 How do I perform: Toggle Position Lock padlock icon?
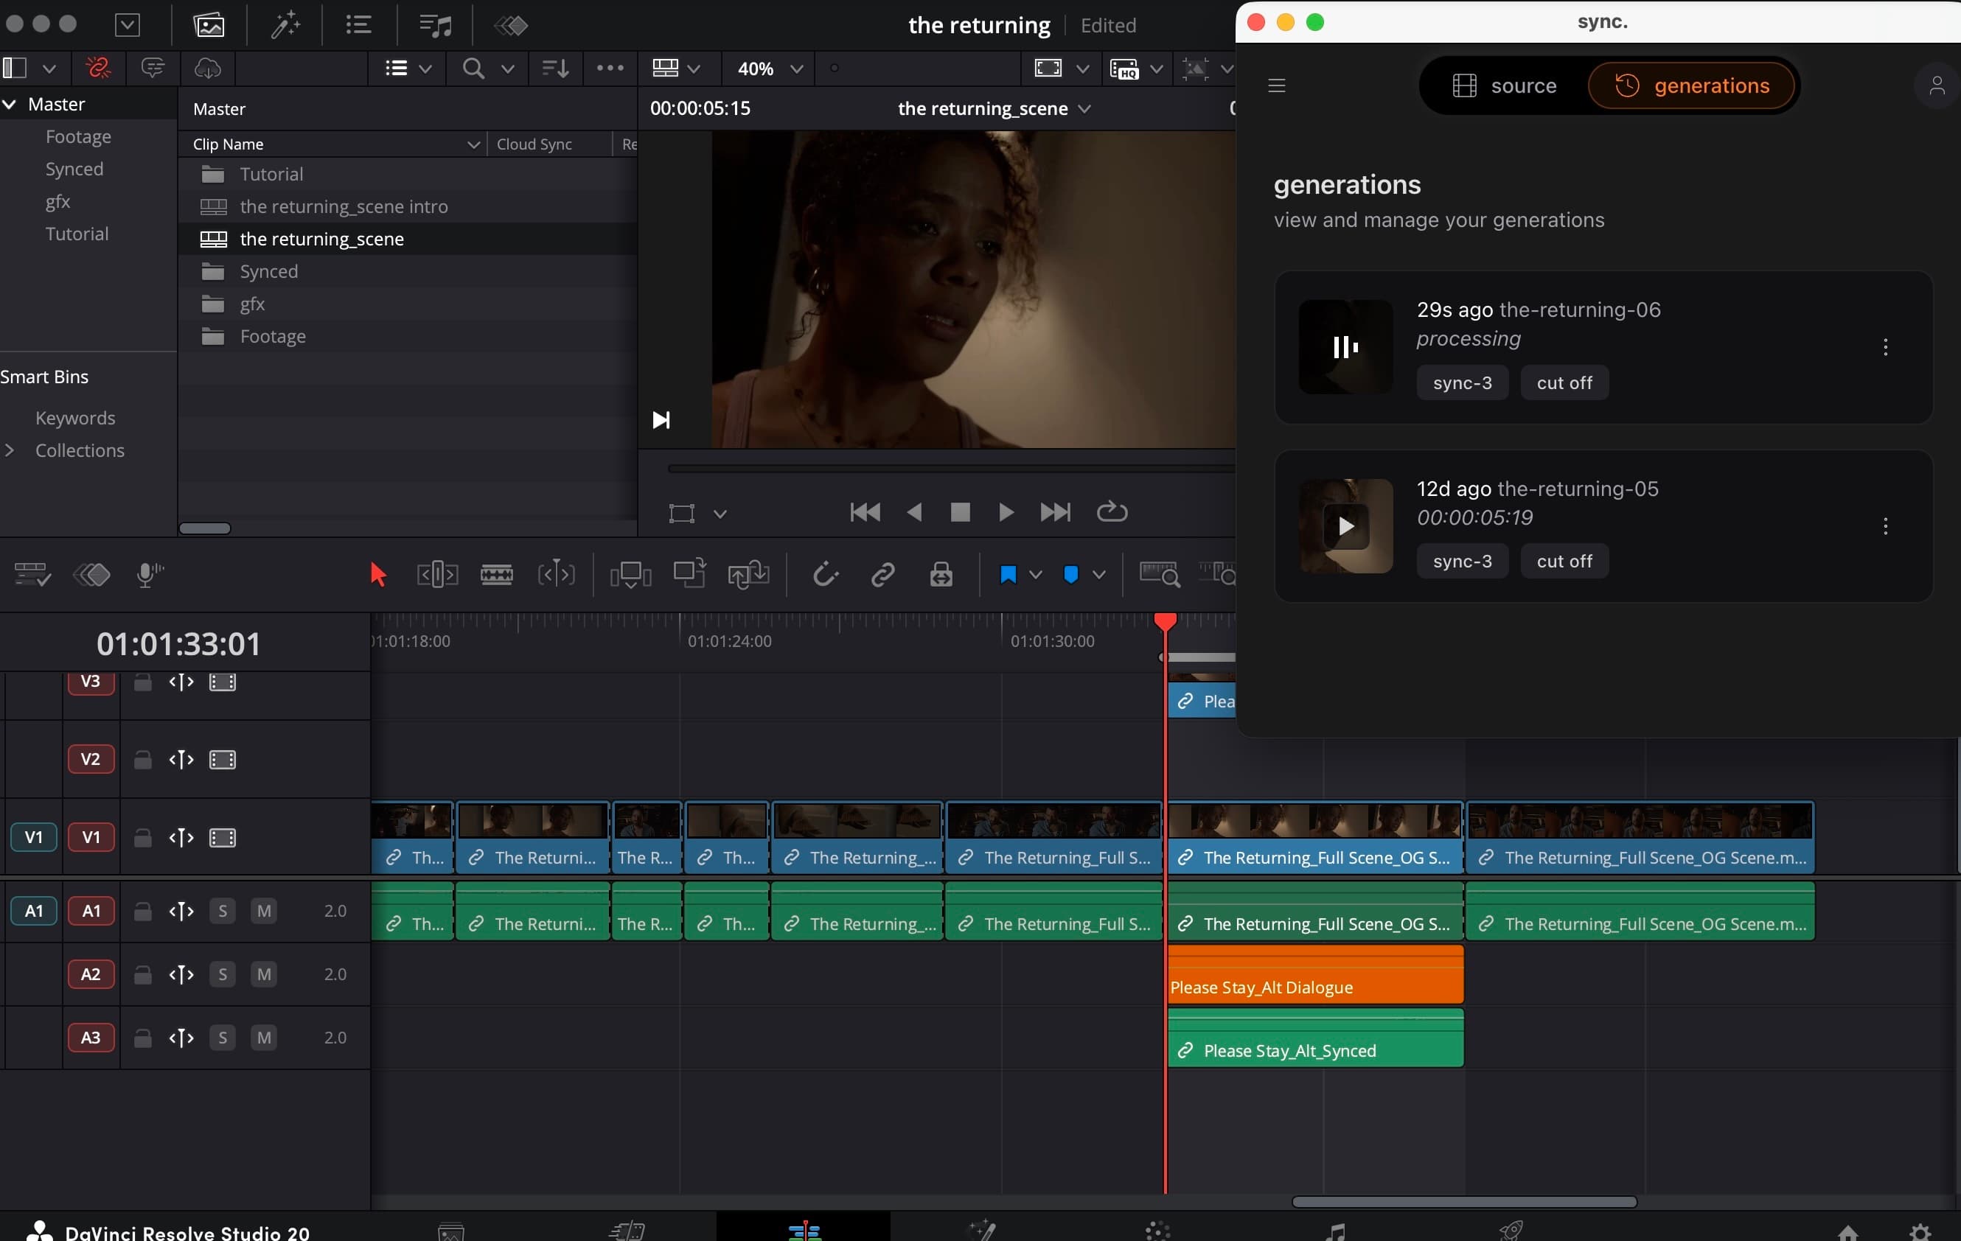click(x=941, y=575)
